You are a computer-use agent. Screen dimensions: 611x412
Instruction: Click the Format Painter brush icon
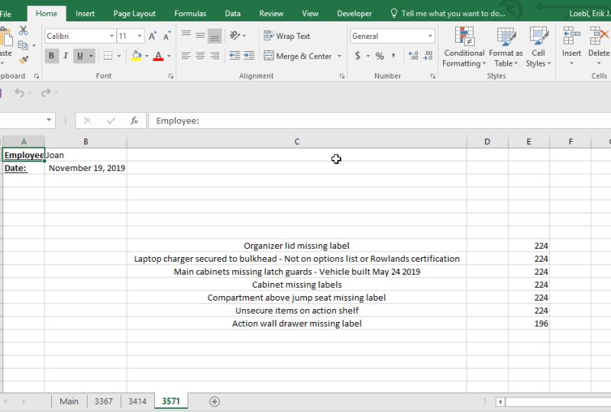pyautogui.click(x=24, y=60)
